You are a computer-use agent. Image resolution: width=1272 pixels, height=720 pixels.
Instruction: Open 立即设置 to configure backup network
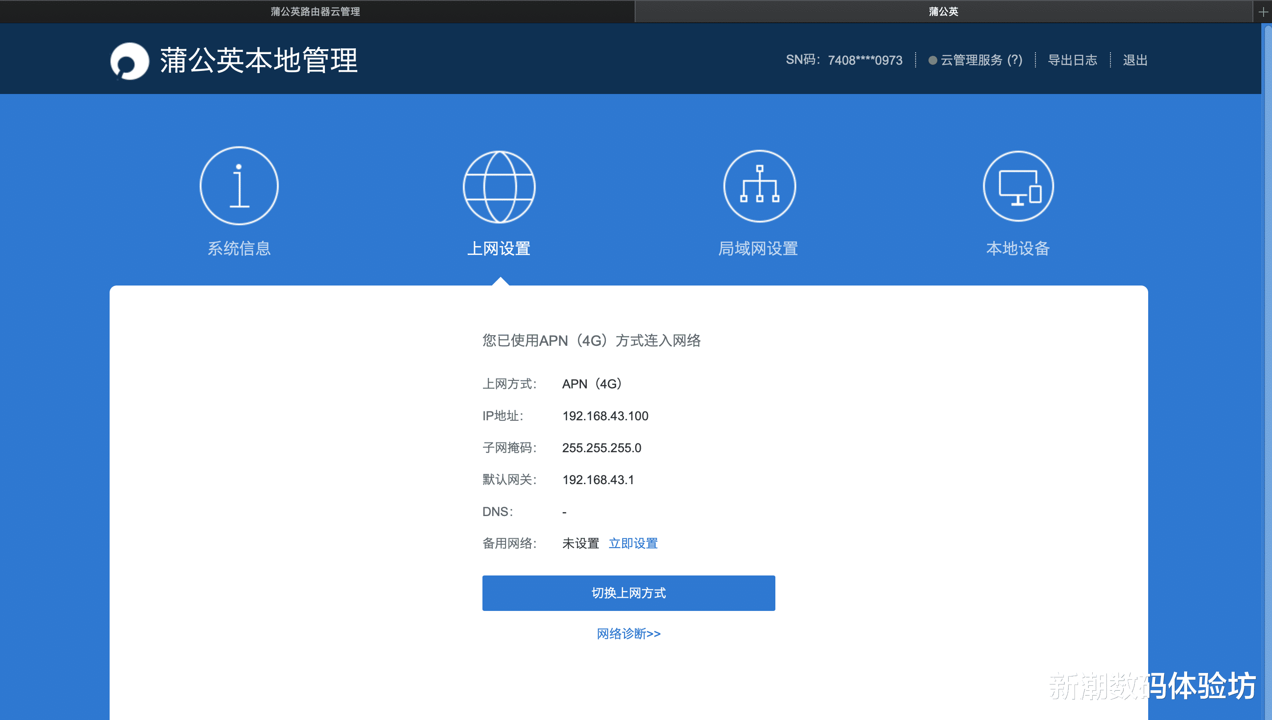click(633, 543)
